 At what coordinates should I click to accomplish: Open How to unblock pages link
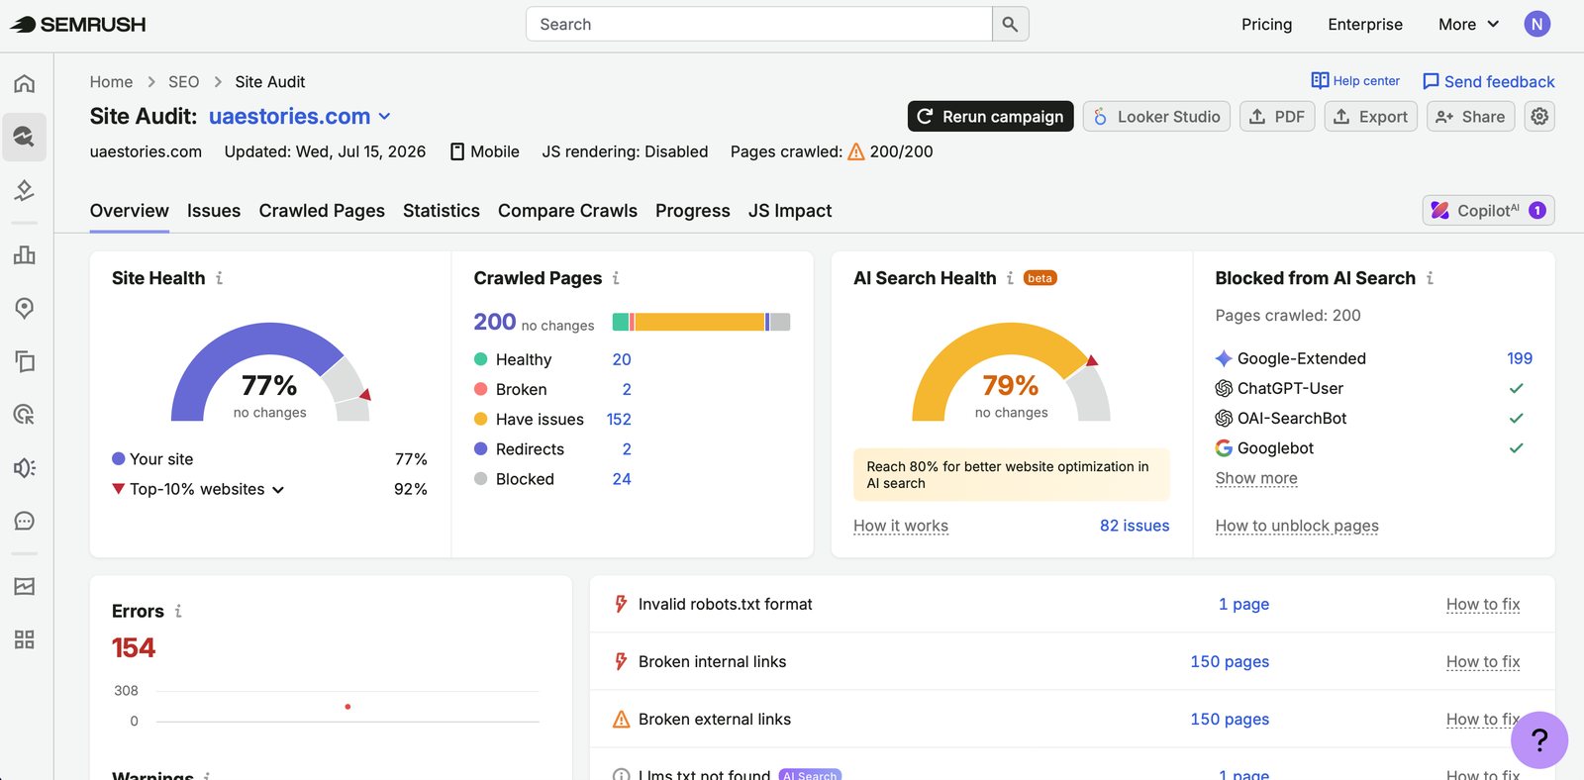point(1297,526)
